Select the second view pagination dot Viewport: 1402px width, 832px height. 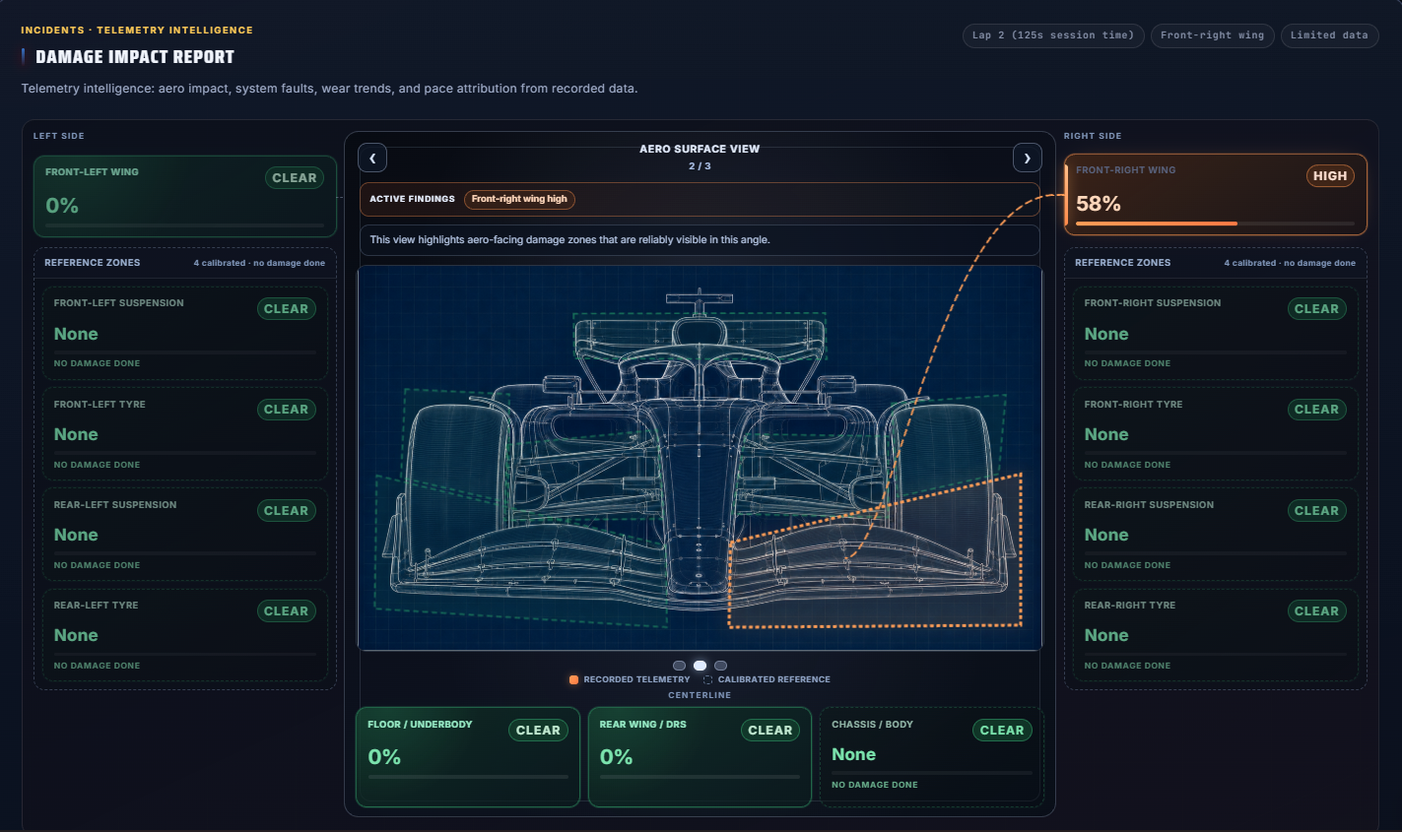(x=700, y=666)
